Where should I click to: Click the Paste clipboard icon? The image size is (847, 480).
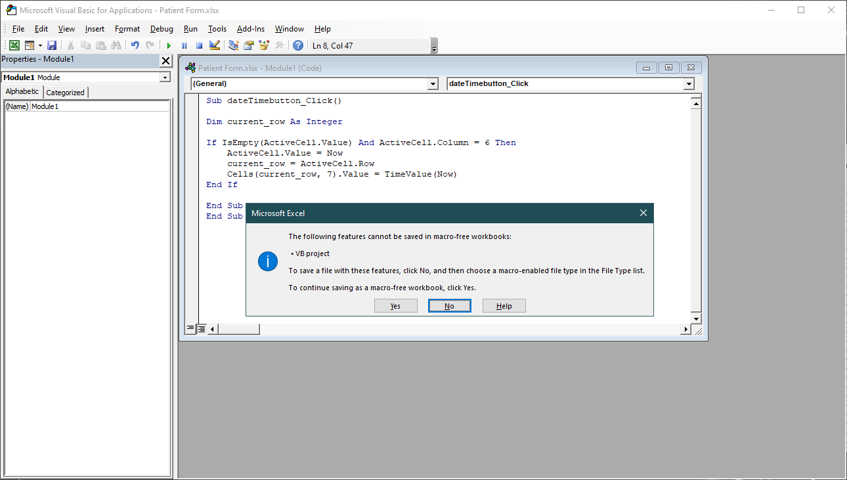(100, 45)
